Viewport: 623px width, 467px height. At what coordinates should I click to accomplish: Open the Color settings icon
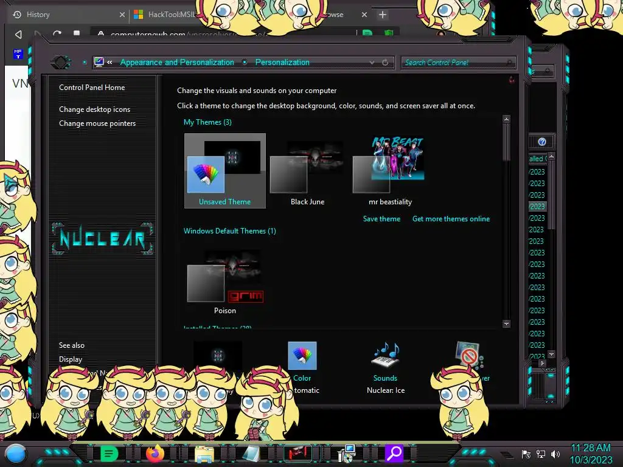pos(302,355)
